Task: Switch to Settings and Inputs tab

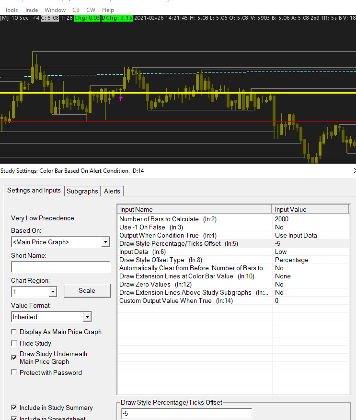Action: (34, 191)
